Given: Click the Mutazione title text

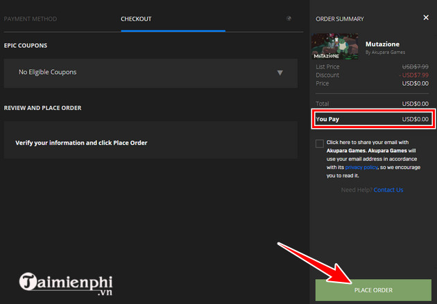Looking at the screenshot, I should coord(382,44).
